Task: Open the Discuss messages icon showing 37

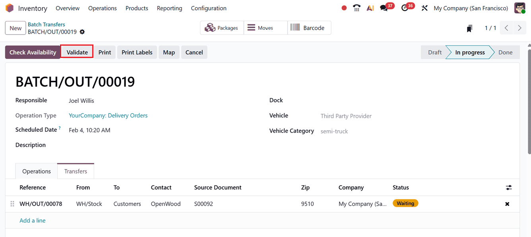Action: 384,8
